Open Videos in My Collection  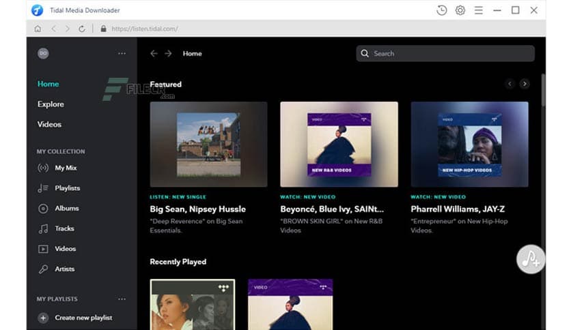(x=65, y=249)
